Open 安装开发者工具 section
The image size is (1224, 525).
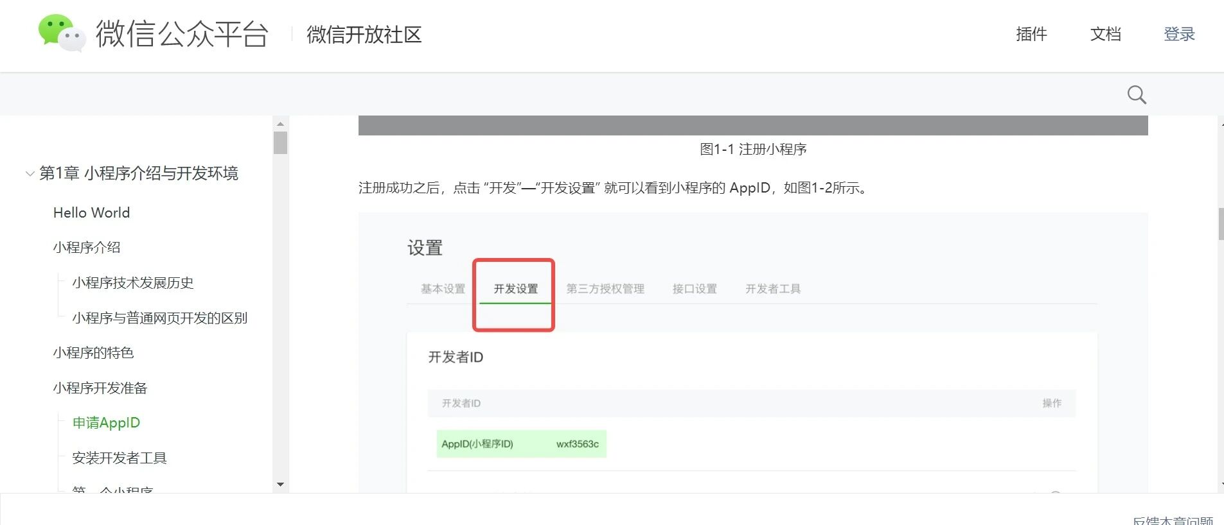coord(120,458)
